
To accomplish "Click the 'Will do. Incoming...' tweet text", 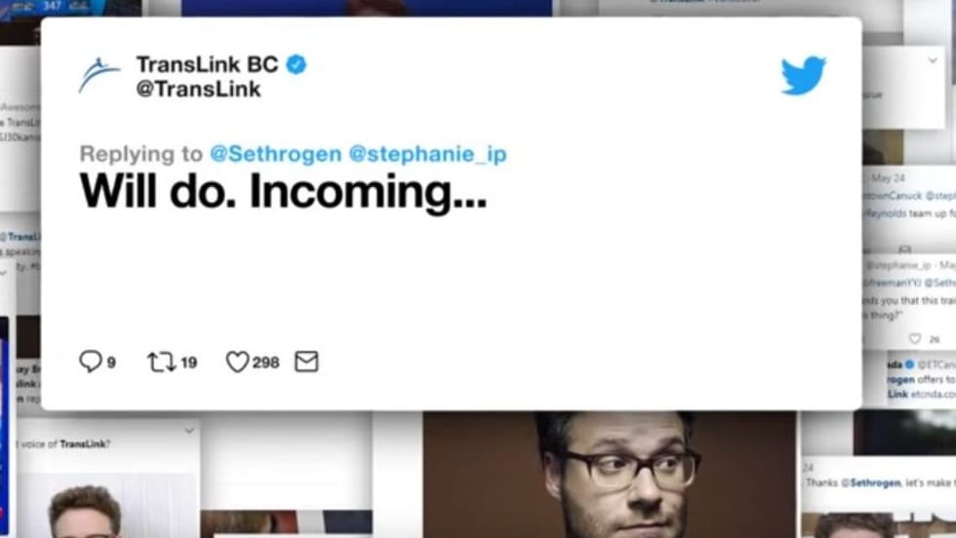I will (284, 192).
